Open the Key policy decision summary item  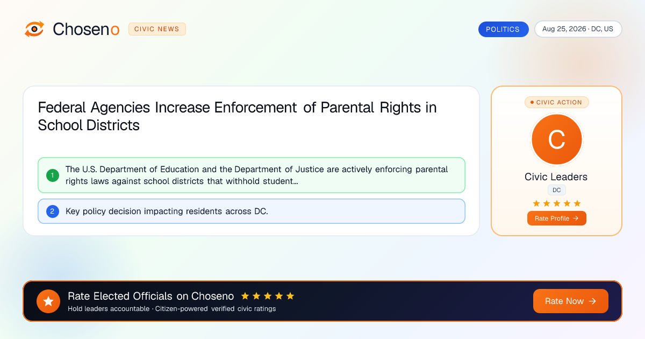pos(252,211)
